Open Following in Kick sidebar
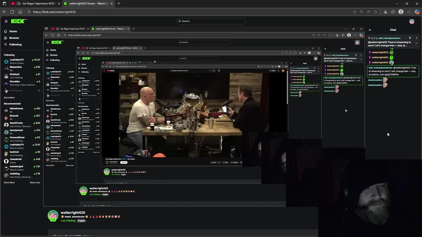The image size is (422, 237). click(x=15, y=44)
